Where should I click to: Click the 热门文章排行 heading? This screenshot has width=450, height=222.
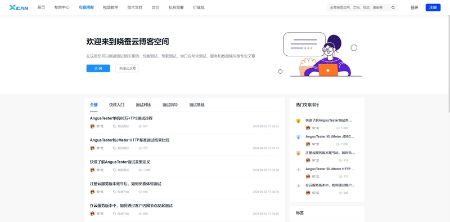[307, 105]
